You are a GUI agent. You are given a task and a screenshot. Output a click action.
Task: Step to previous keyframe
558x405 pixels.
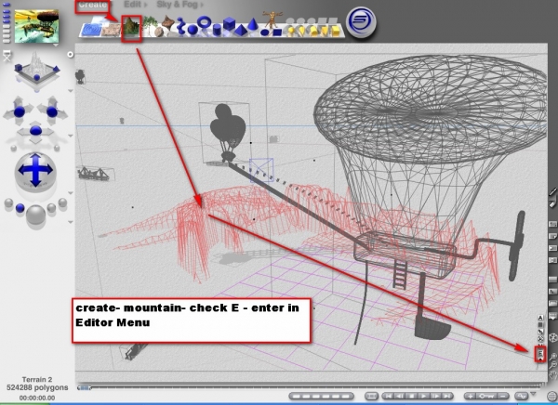400,396
